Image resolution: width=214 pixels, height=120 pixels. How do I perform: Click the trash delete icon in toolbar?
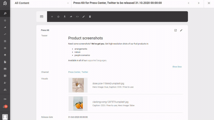tap(90, 17)
